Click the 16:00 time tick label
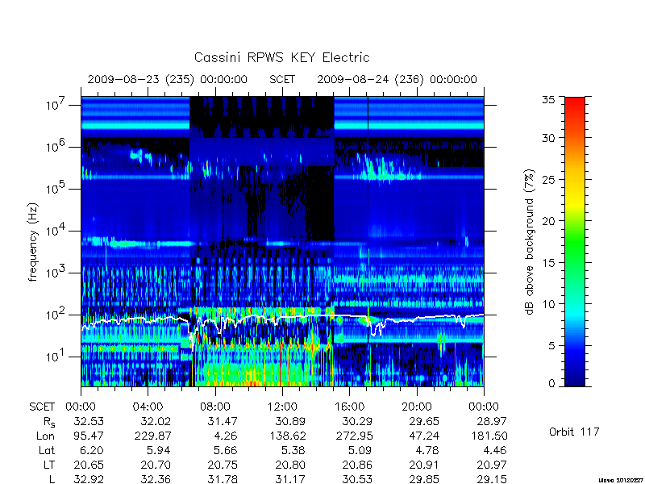 (349, 407)
